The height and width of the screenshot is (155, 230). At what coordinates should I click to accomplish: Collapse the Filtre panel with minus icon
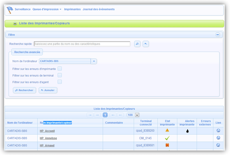(x=217, y=35)
